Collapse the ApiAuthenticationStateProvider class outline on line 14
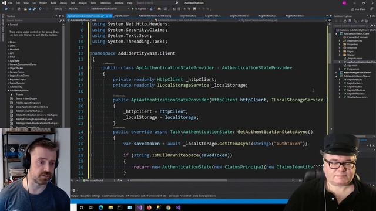 click(91, 68)
